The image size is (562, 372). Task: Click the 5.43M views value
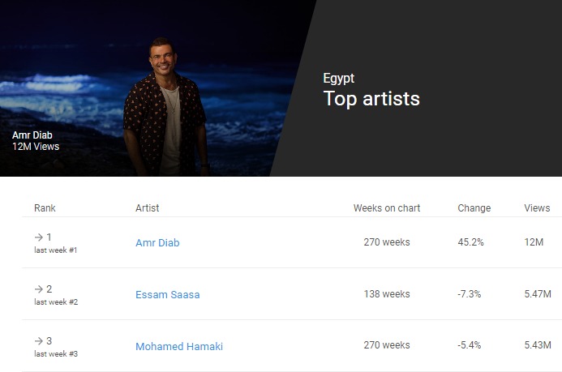tap(538, 345)
